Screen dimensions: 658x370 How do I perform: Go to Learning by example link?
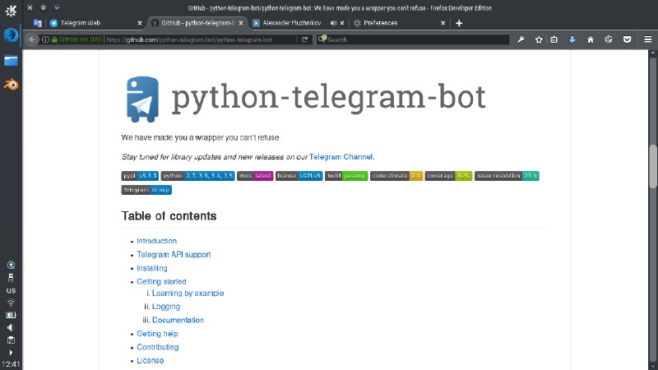pyautogui.click(x=188, y=294)
